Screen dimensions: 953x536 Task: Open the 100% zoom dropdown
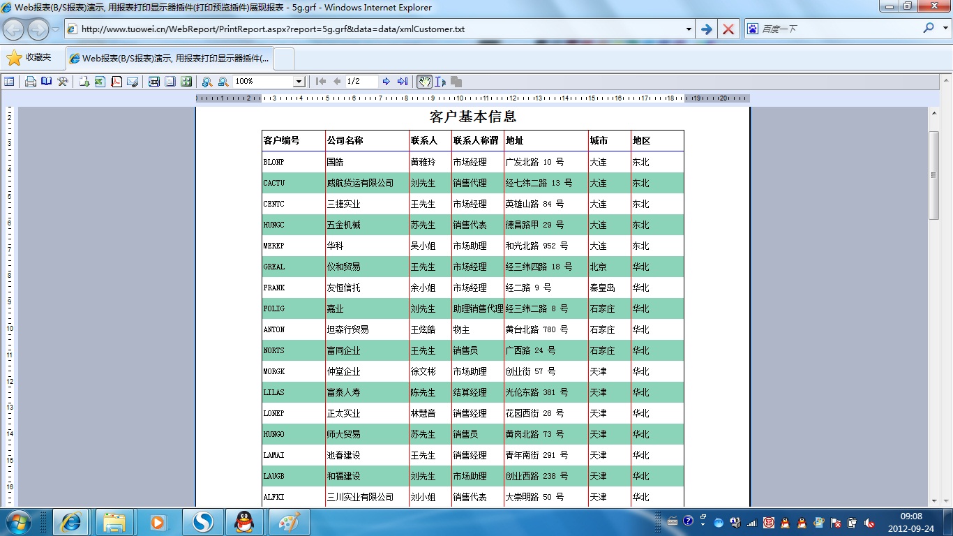click(x=299, y=82)
